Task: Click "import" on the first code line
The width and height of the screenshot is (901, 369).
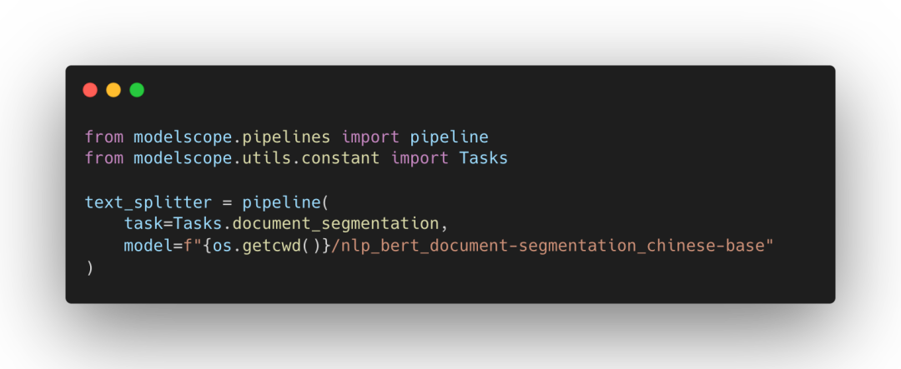Action: click(370, 136)
